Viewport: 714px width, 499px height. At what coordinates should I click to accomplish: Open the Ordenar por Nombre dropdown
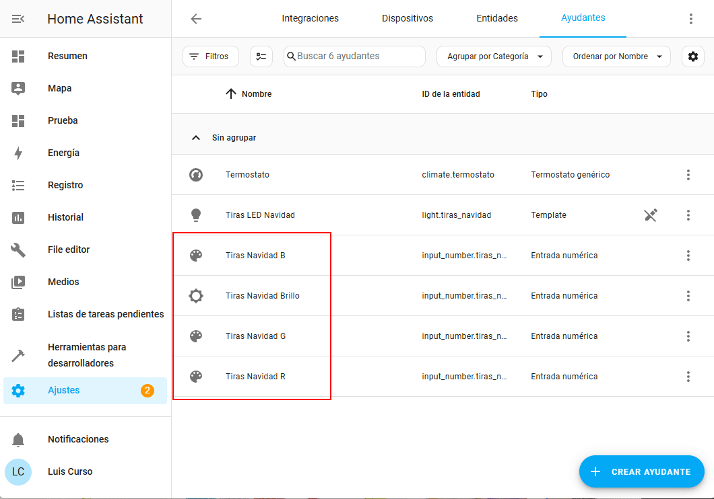point(616,56)
